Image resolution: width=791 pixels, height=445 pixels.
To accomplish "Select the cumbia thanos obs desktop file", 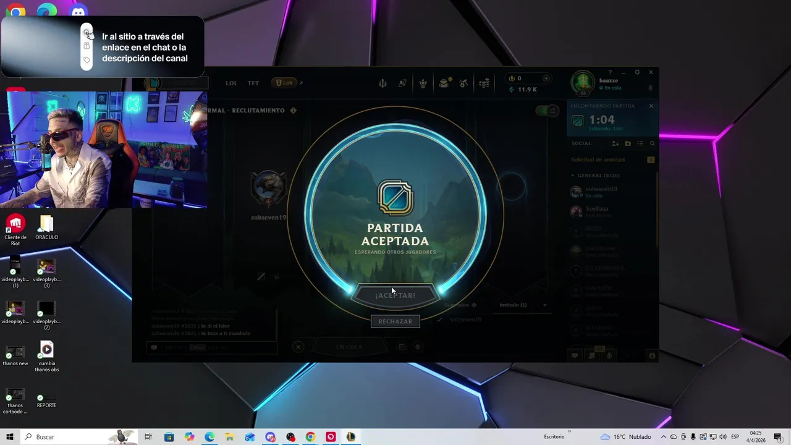I will tap(46, 357).
